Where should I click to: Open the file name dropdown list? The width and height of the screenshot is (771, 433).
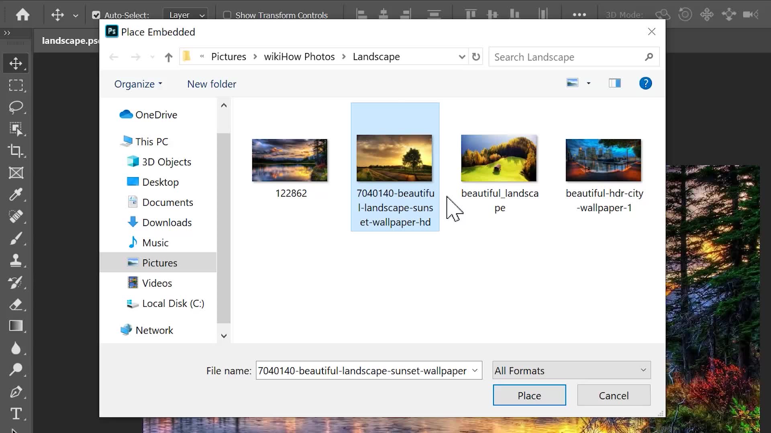pyautogui.click(x=475, y=370)
